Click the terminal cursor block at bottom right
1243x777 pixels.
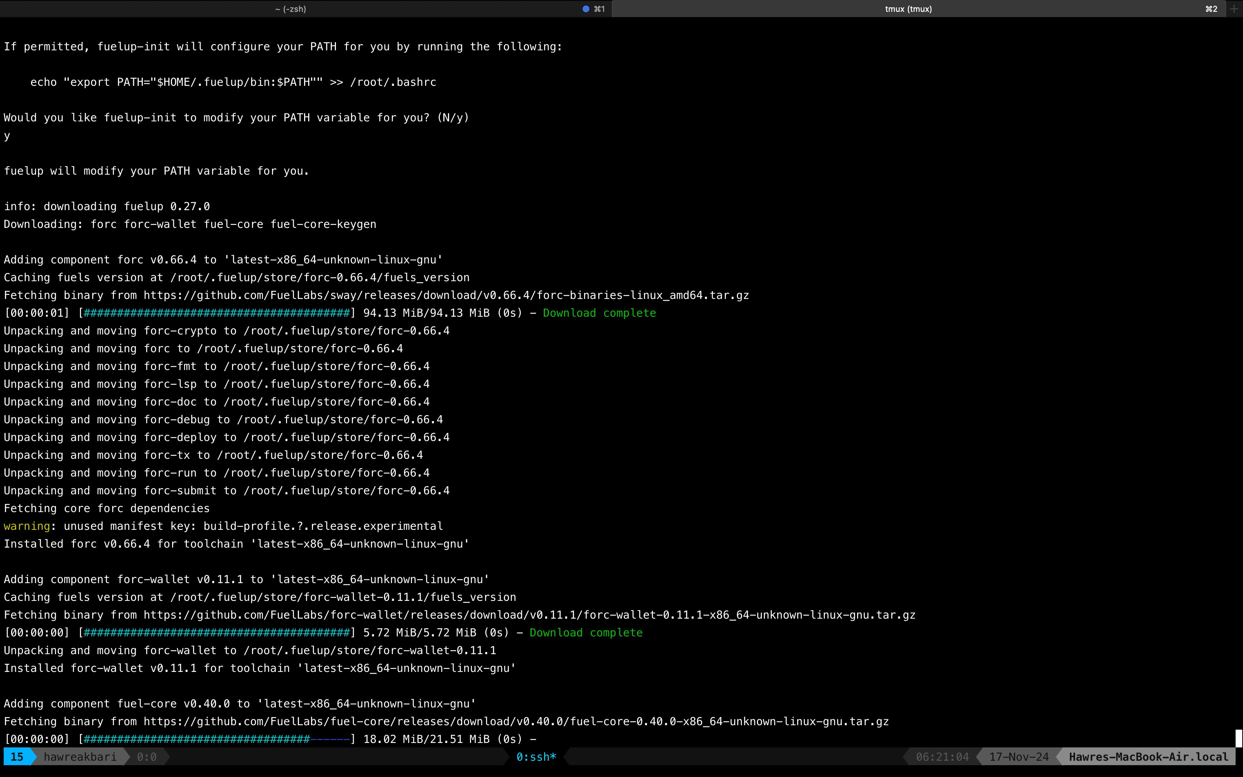click(x=1239, y=738)
